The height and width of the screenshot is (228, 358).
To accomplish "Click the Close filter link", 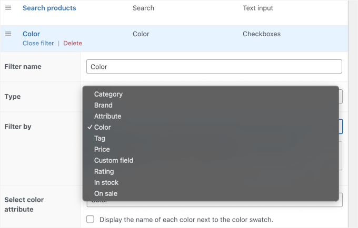I will (38, 43).
